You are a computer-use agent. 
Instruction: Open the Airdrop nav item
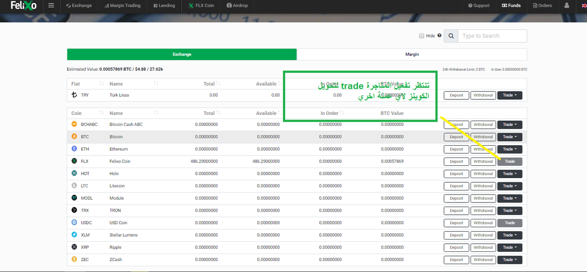tap(237, 6)
